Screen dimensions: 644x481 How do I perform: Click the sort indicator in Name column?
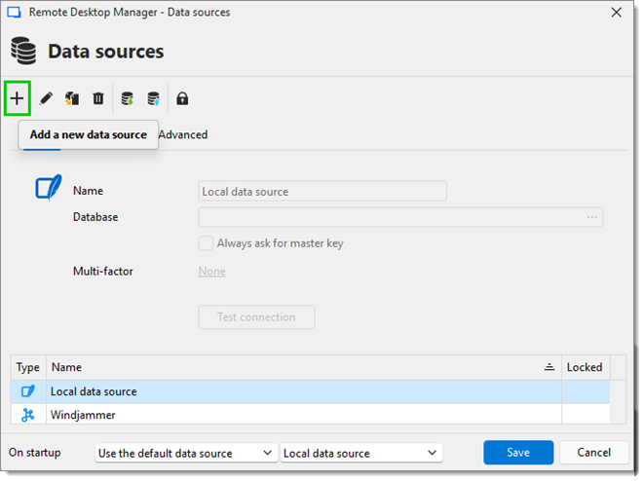point(549,367)
